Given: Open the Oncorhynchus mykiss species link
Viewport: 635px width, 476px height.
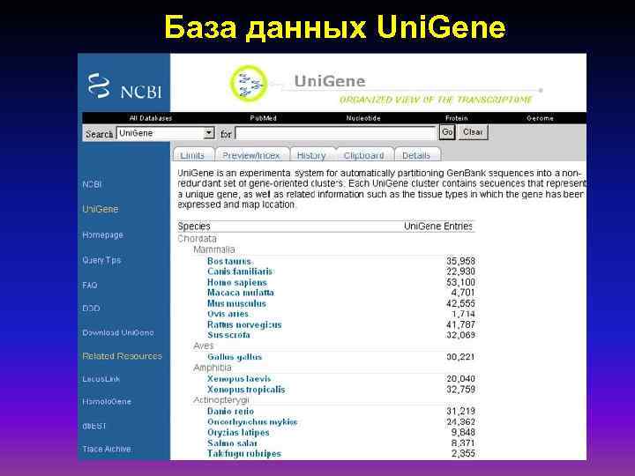Looking at the screenshot, I should [252, 421].
